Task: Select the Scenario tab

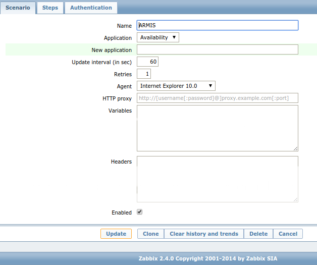Action: tap(18, 8)
